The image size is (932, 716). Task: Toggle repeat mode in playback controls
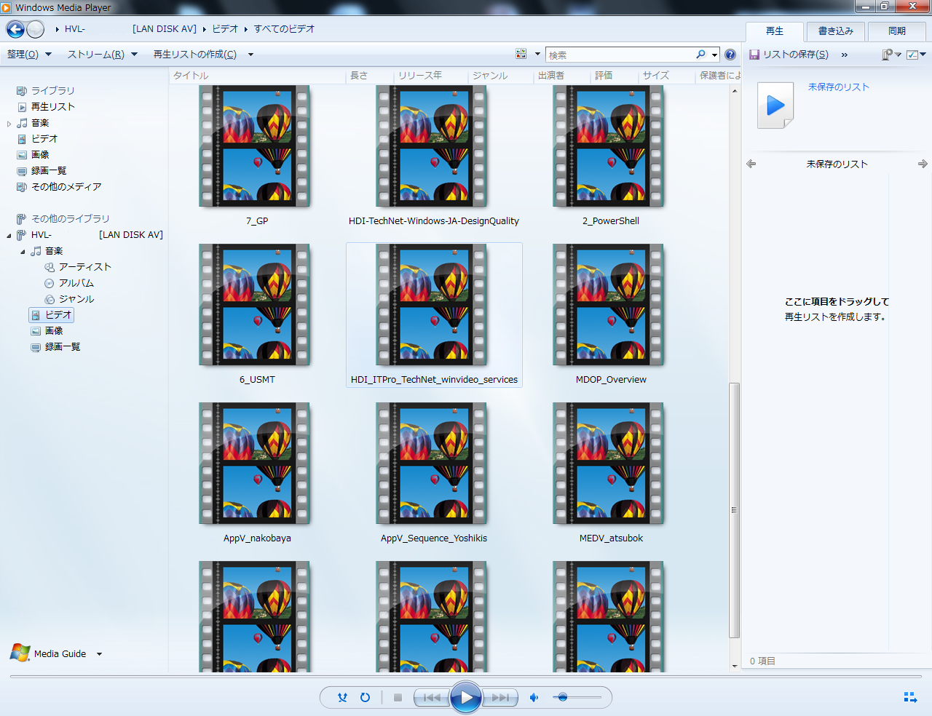click(366, 698)
